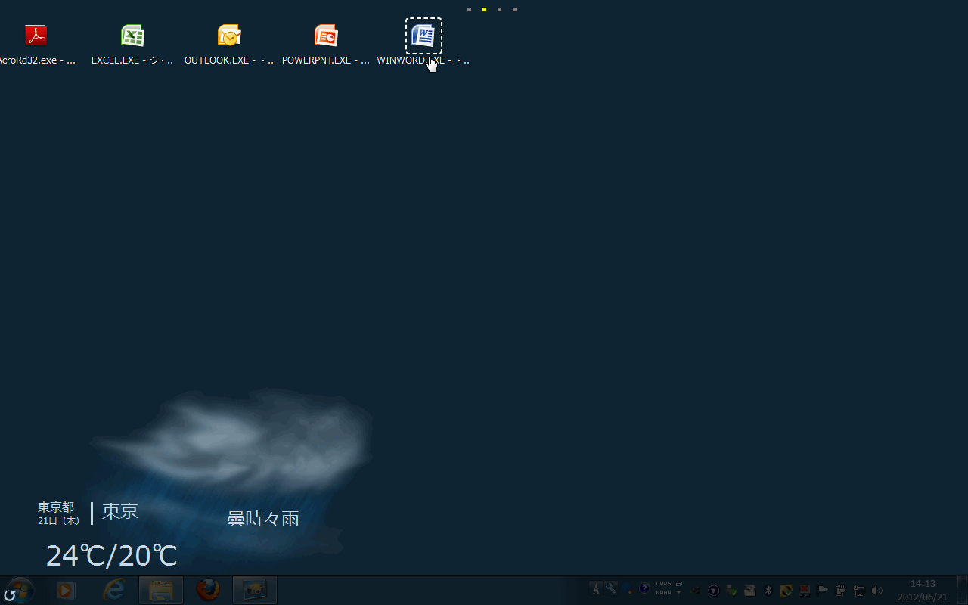This screenshot has height=605, width=968.
Task: Click the IME input mode 'A' indicator
Action: tap(596, 589)
